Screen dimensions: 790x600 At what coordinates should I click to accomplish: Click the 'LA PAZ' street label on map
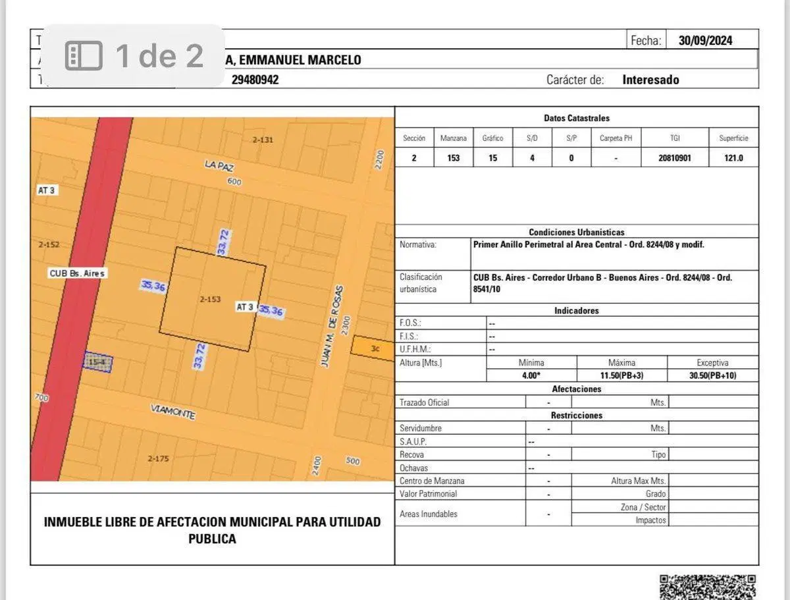click(x=220, y=167)
